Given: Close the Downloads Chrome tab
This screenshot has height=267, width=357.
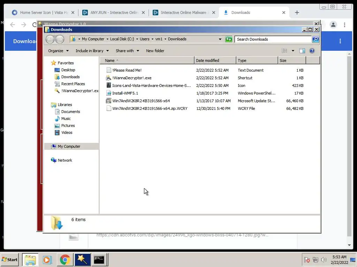Looking at the screenshot, I should 284,13.
